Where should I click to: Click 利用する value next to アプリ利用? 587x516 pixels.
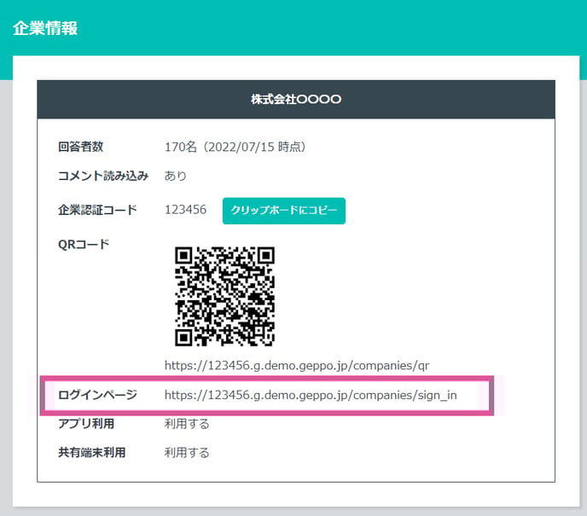tap(187, 424)
